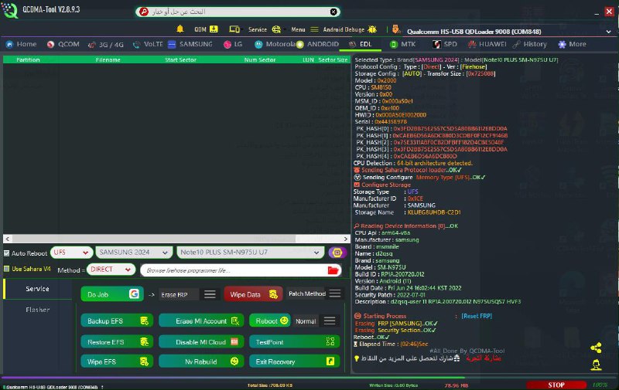619x390 pixels.
Task: Open the VoLTE tab
Action: pos(148,44)
